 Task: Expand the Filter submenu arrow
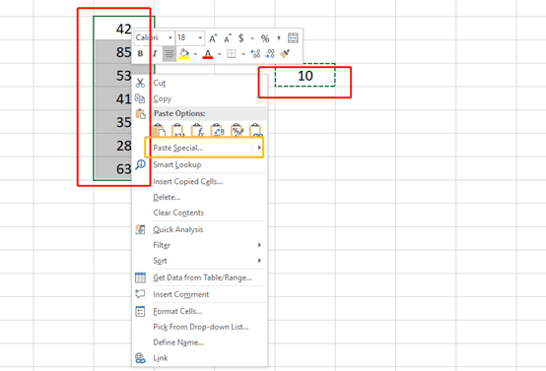coord(259,245)
